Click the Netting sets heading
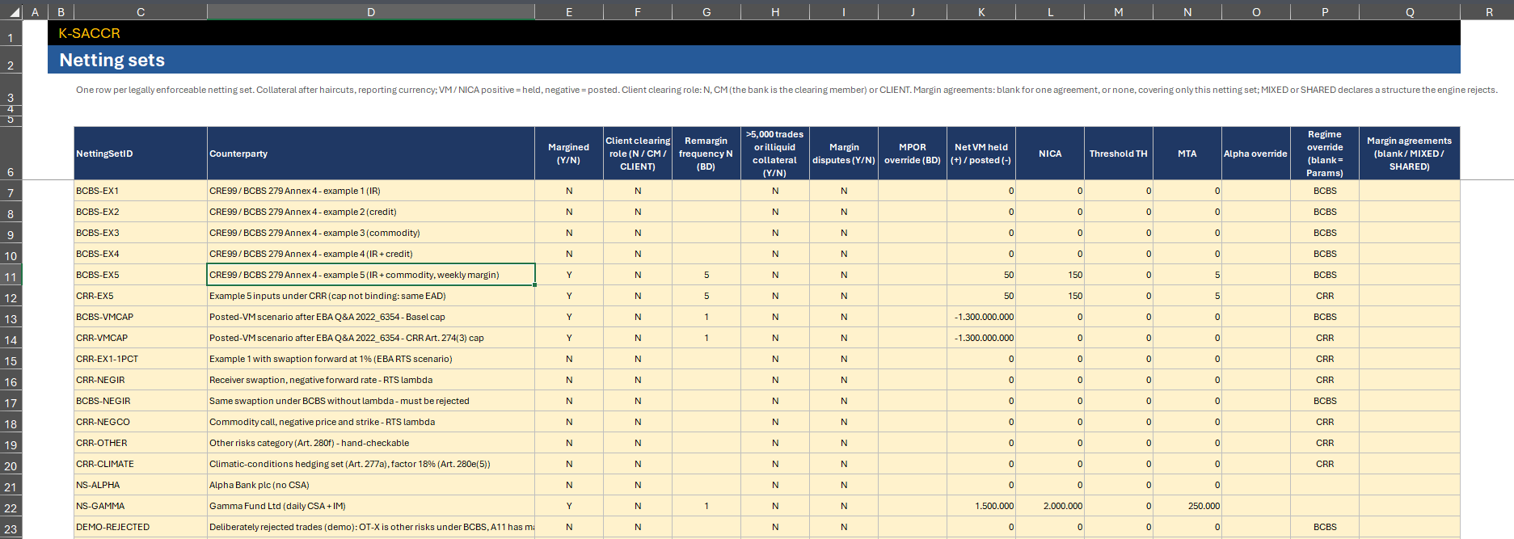Screen dimensions: 1514x539 [112, 60]
